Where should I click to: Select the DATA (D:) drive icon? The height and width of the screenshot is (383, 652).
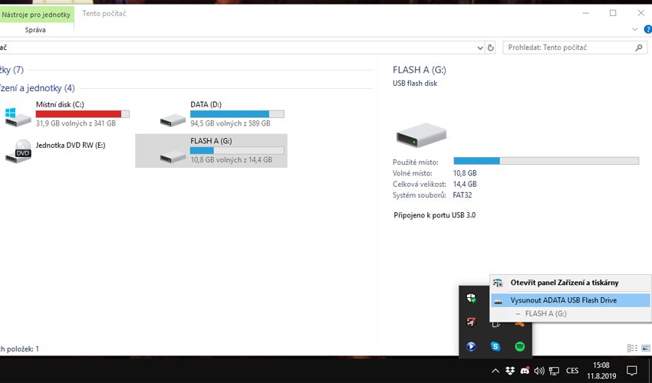(173, 118)
